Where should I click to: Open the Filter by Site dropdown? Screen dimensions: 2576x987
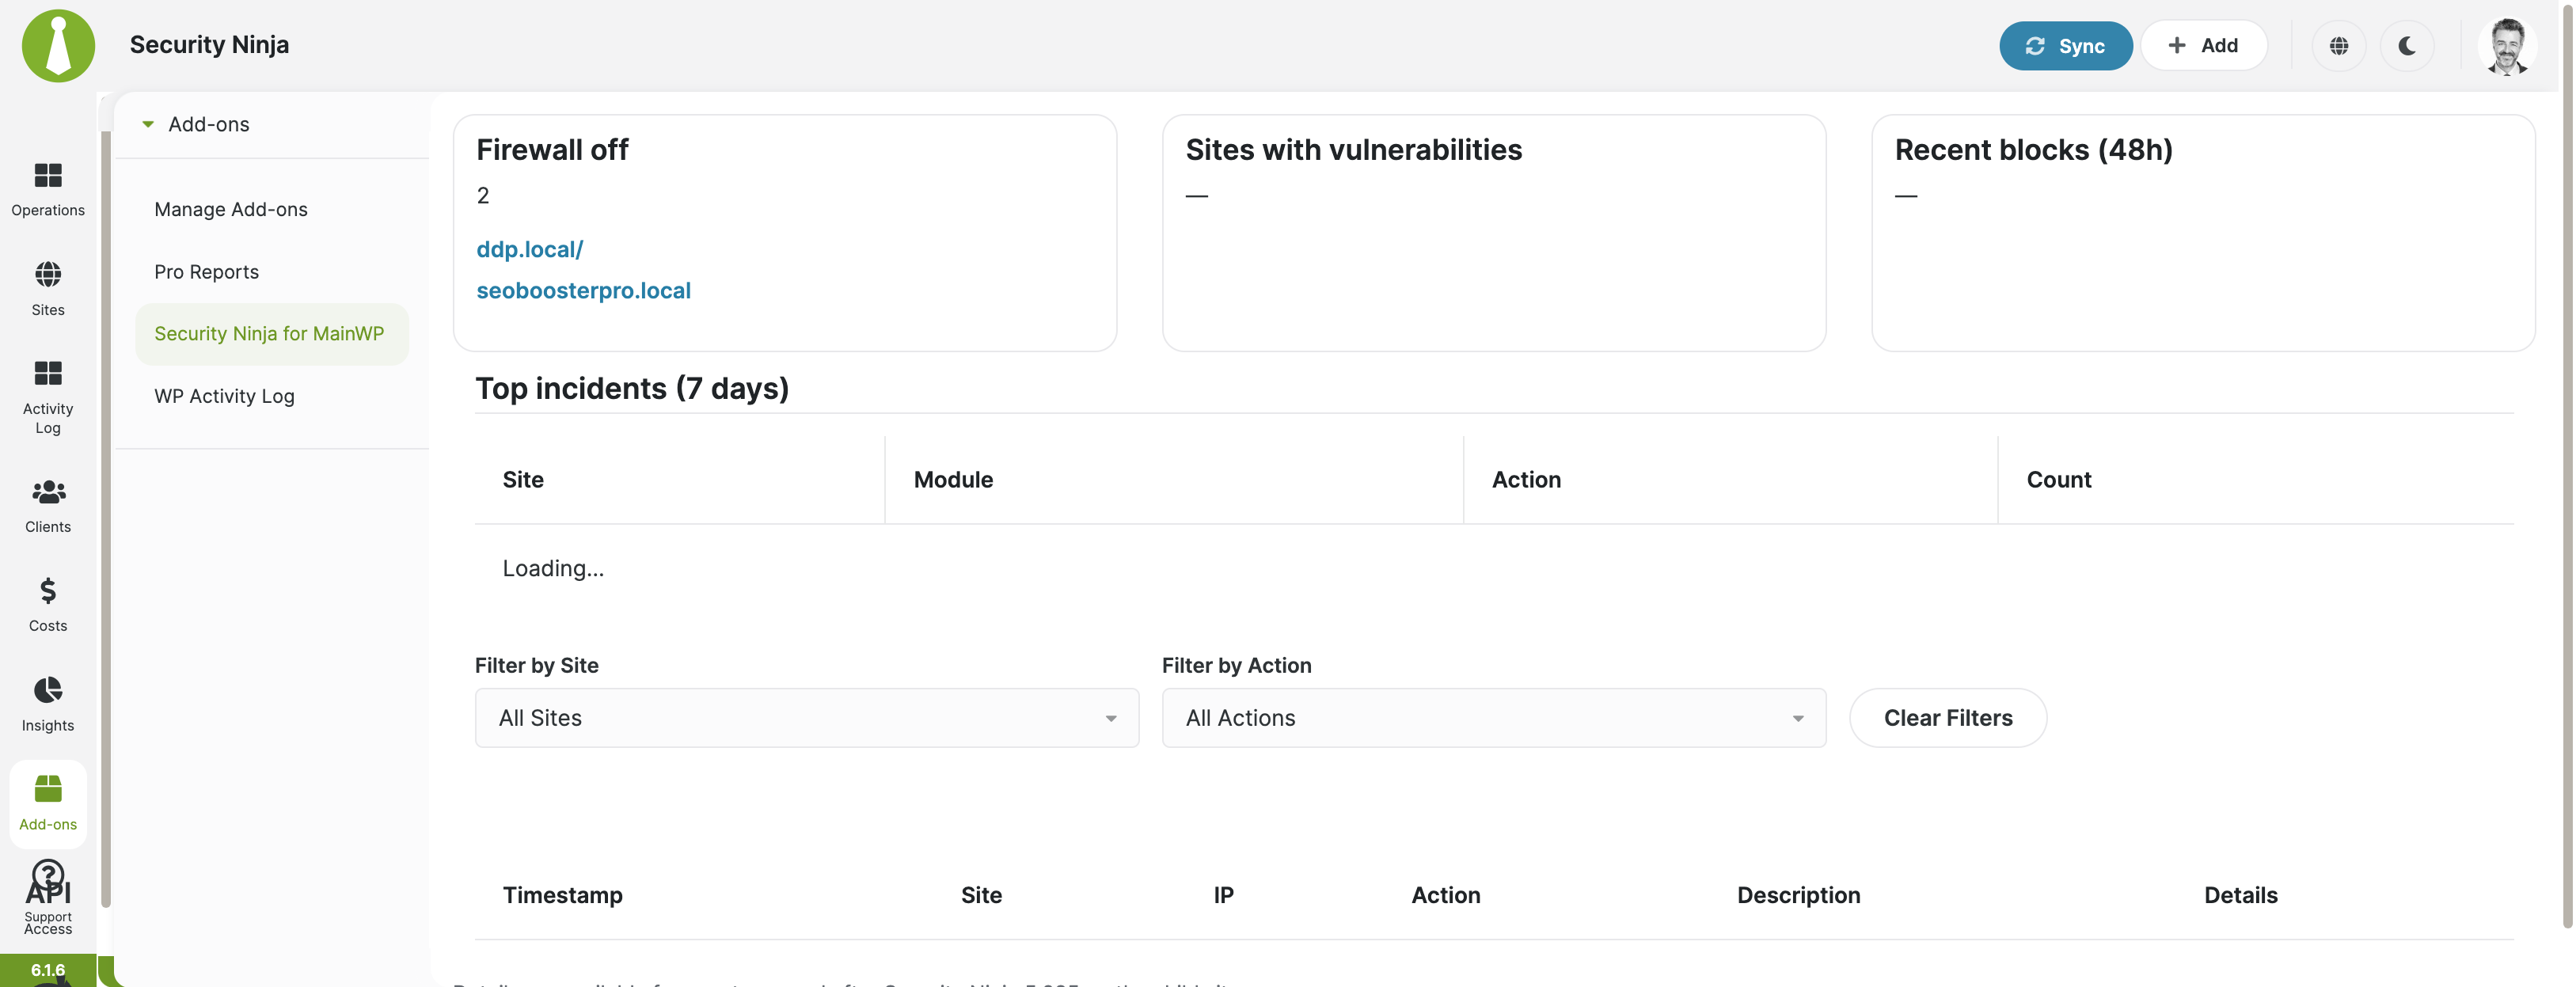[807, 718]
